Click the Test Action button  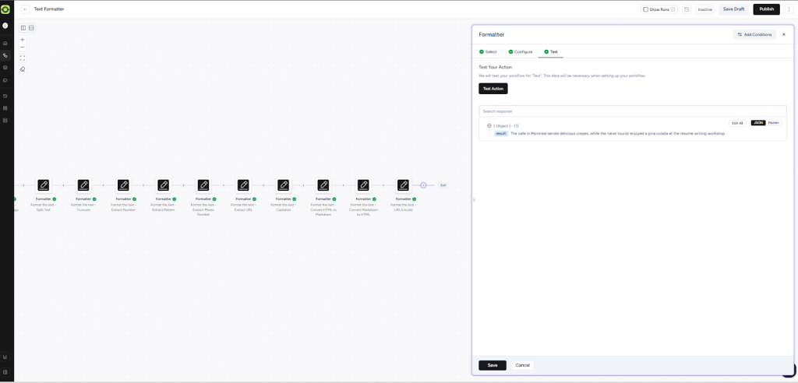click(x=493, y=89)
